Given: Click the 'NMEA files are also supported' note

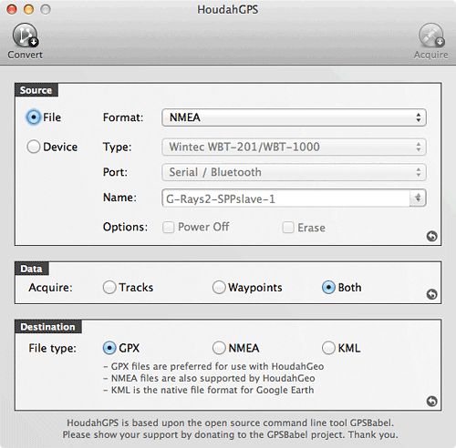Looking at the screenshot, I should click(x=209, y=378).
